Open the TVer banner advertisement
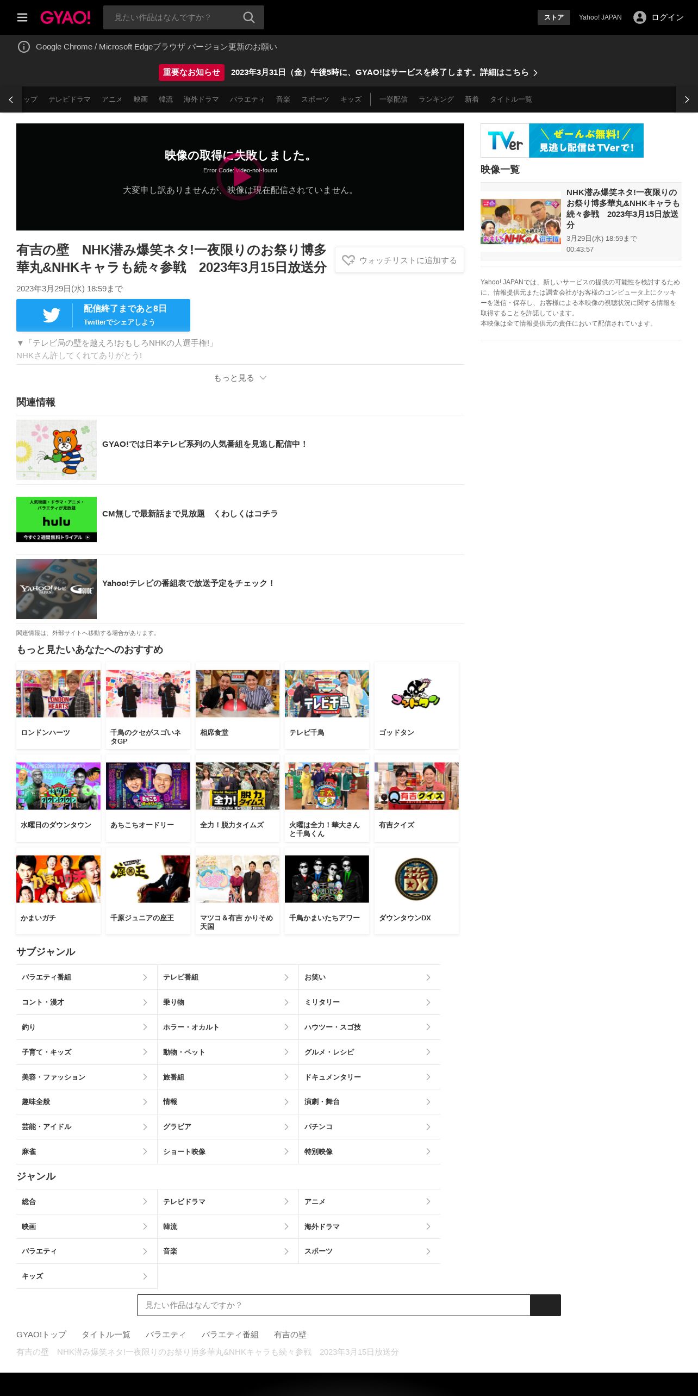698x1396 pixels. 562,140
